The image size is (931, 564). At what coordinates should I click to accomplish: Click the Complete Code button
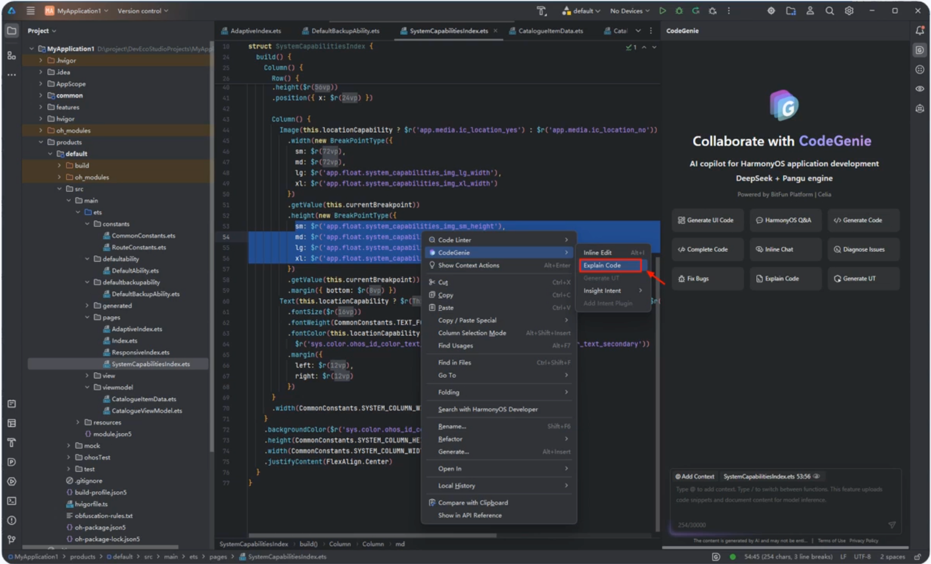coord(707,249)
